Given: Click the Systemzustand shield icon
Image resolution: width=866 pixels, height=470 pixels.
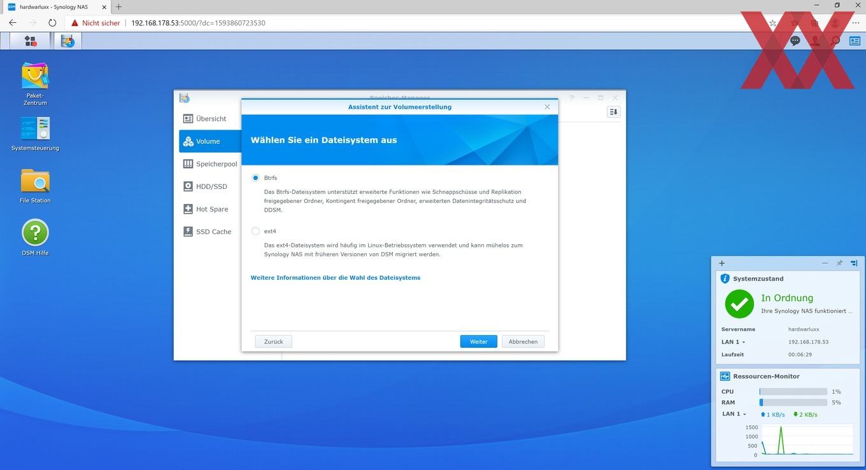Looking at the screenshot, I should [725, 279].
